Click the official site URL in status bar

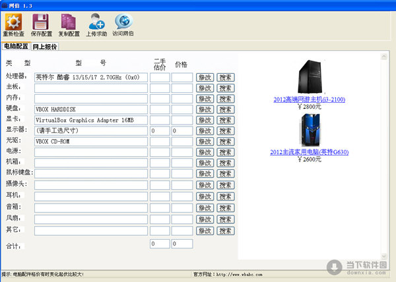(239, 274)
